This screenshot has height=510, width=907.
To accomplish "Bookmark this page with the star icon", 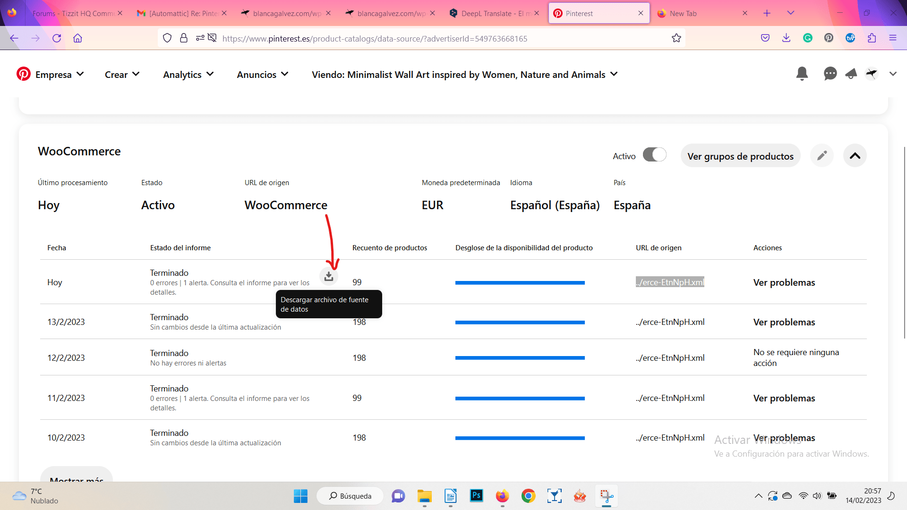I will (676, 38).
